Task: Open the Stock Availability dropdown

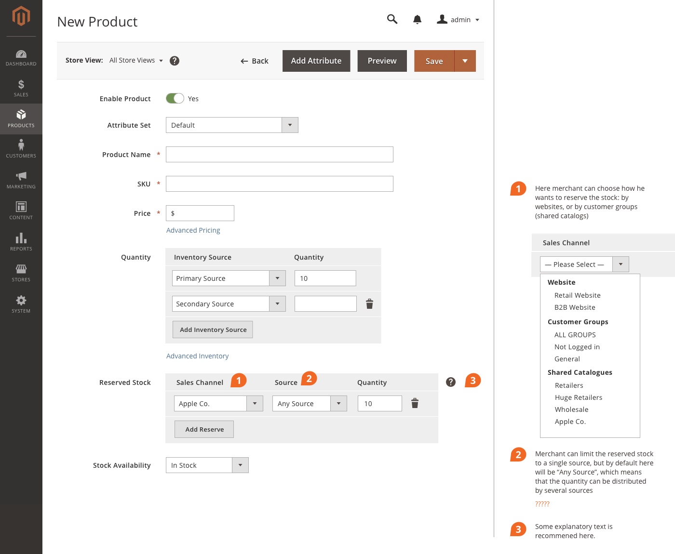Action: (240, 465)
